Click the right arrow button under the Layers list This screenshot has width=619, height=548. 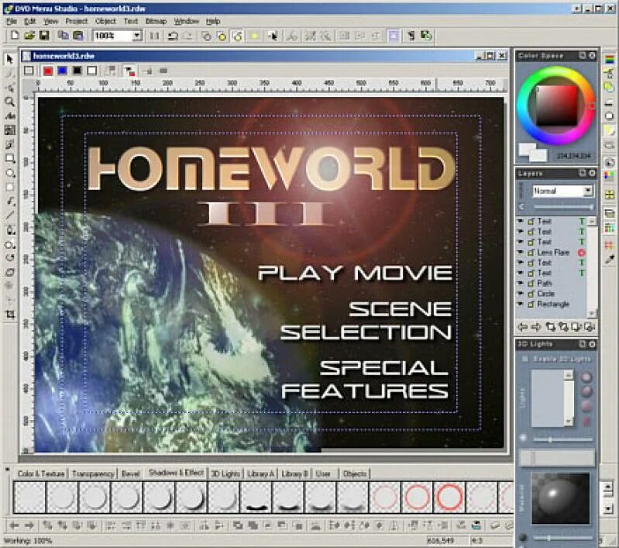[536, 327]
